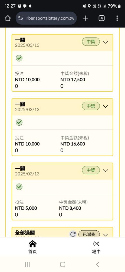Click green checkmark in NTD 17,500 card

(x=19, y=58)
